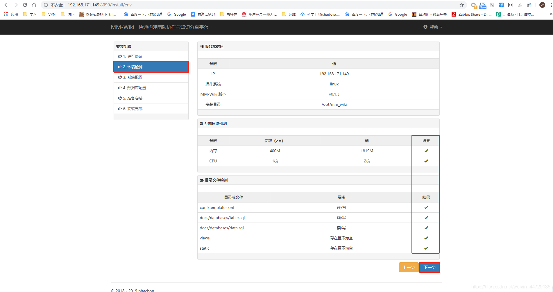553x292 pixels.
Task: Click the docs/databases/table.sql row label
Action: [222, 218]
